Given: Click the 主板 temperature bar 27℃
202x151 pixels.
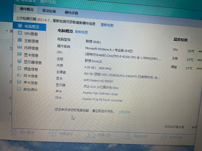Looking at the screenshot, I should pos(200,60).
